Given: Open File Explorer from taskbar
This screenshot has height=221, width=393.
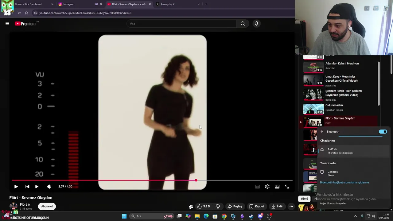Looking at the screenshot, I should [197, 216].
